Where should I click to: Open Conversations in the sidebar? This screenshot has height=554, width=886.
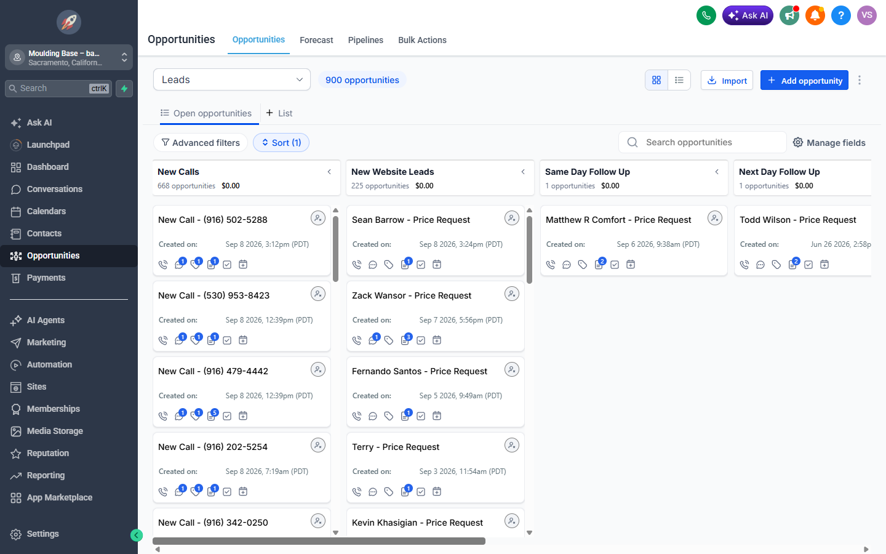(x=69, y=189)
